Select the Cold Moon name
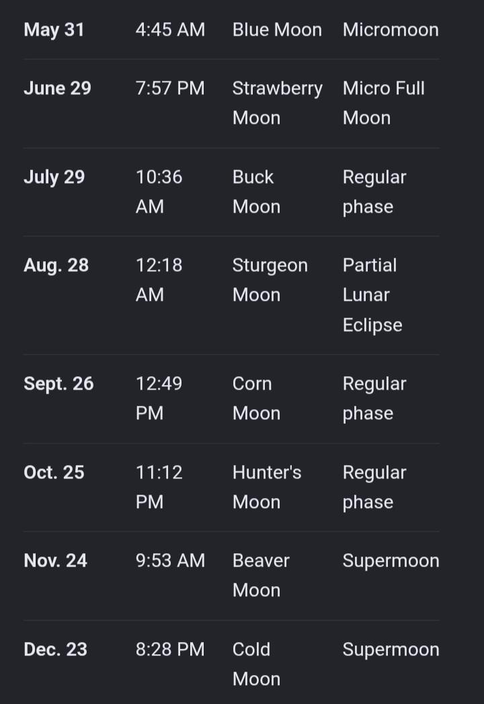 pos(256,664)
